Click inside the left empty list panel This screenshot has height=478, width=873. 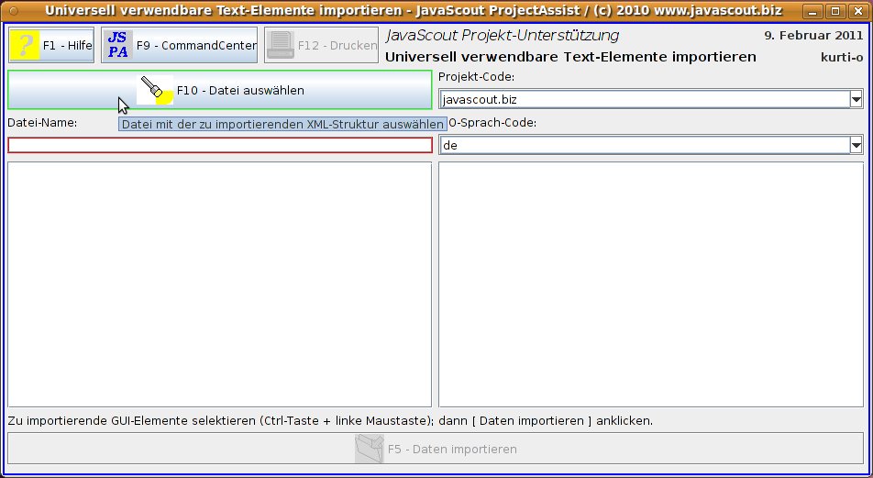tap(220, 284)
